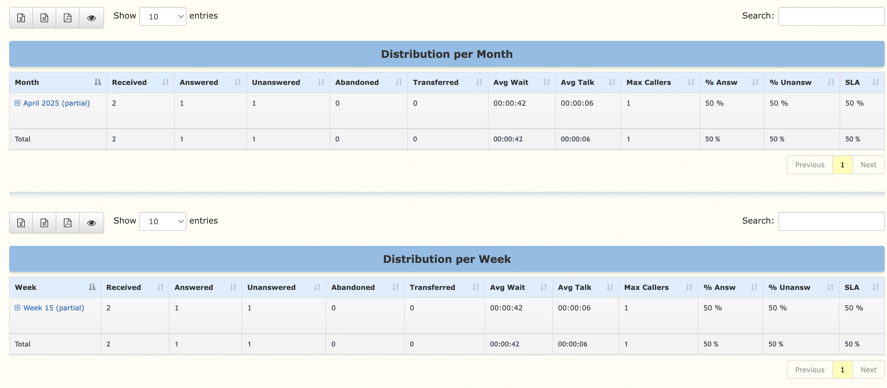This screenshot has height=388, width=887.
Task: Select page 1 in weekly pagination
Action: tap(843, 369)
